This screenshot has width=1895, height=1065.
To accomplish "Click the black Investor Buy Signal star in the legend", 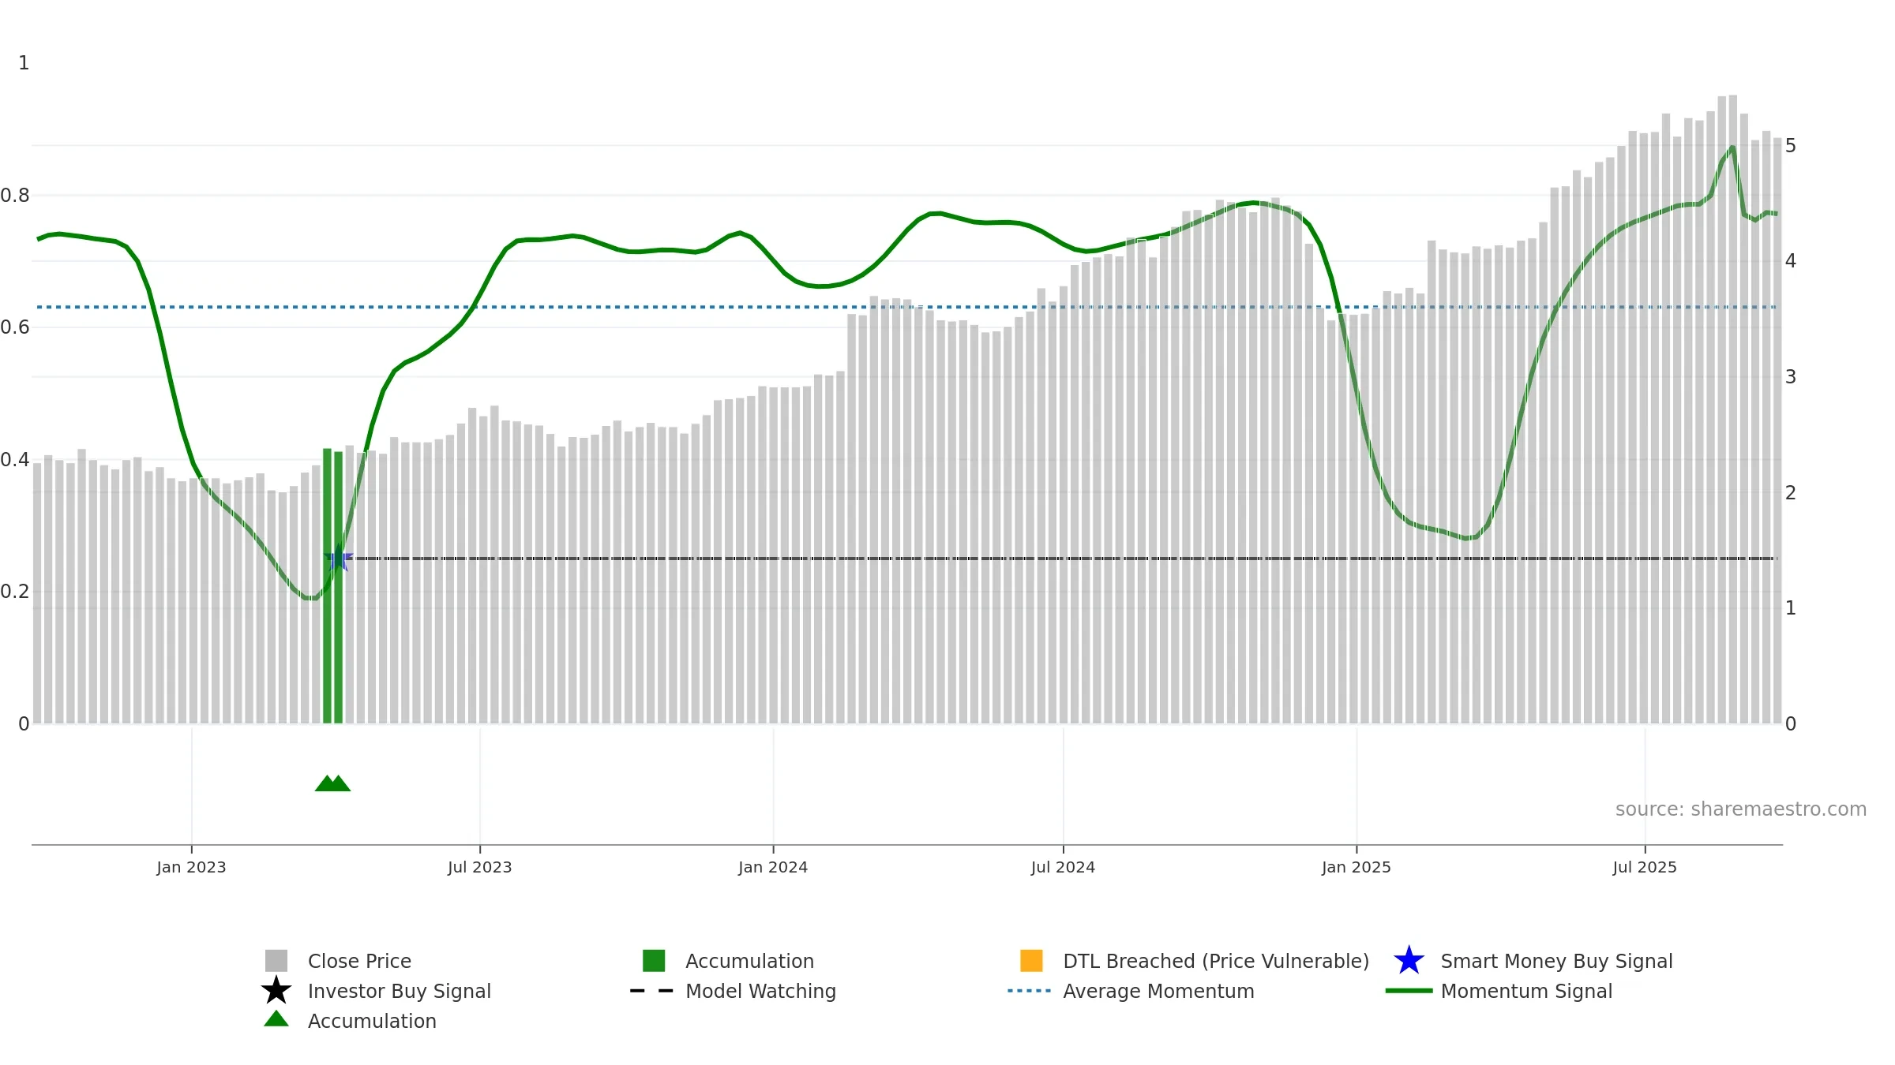I will 276,991.
